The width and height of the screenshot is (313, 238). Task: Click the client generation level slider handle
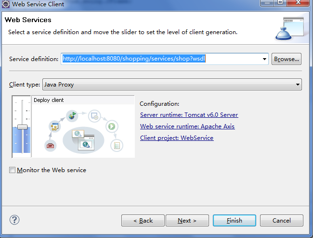22,127
